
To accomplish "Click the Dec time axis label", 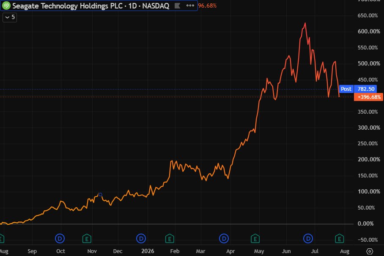I will coord(118,251).
